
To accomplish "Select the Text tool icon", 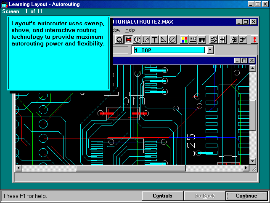I will pyautogui.click(x=154, y=40).
